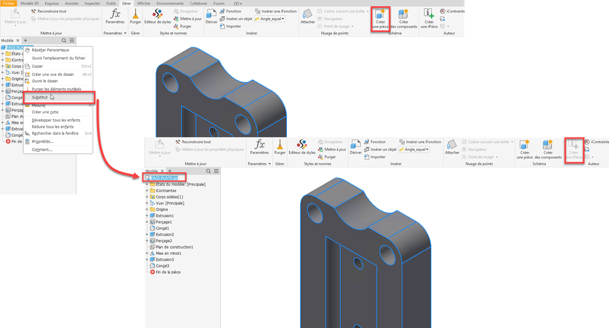Expand Mise en miroir1 in the lower browser

click(x=147, y=253)
